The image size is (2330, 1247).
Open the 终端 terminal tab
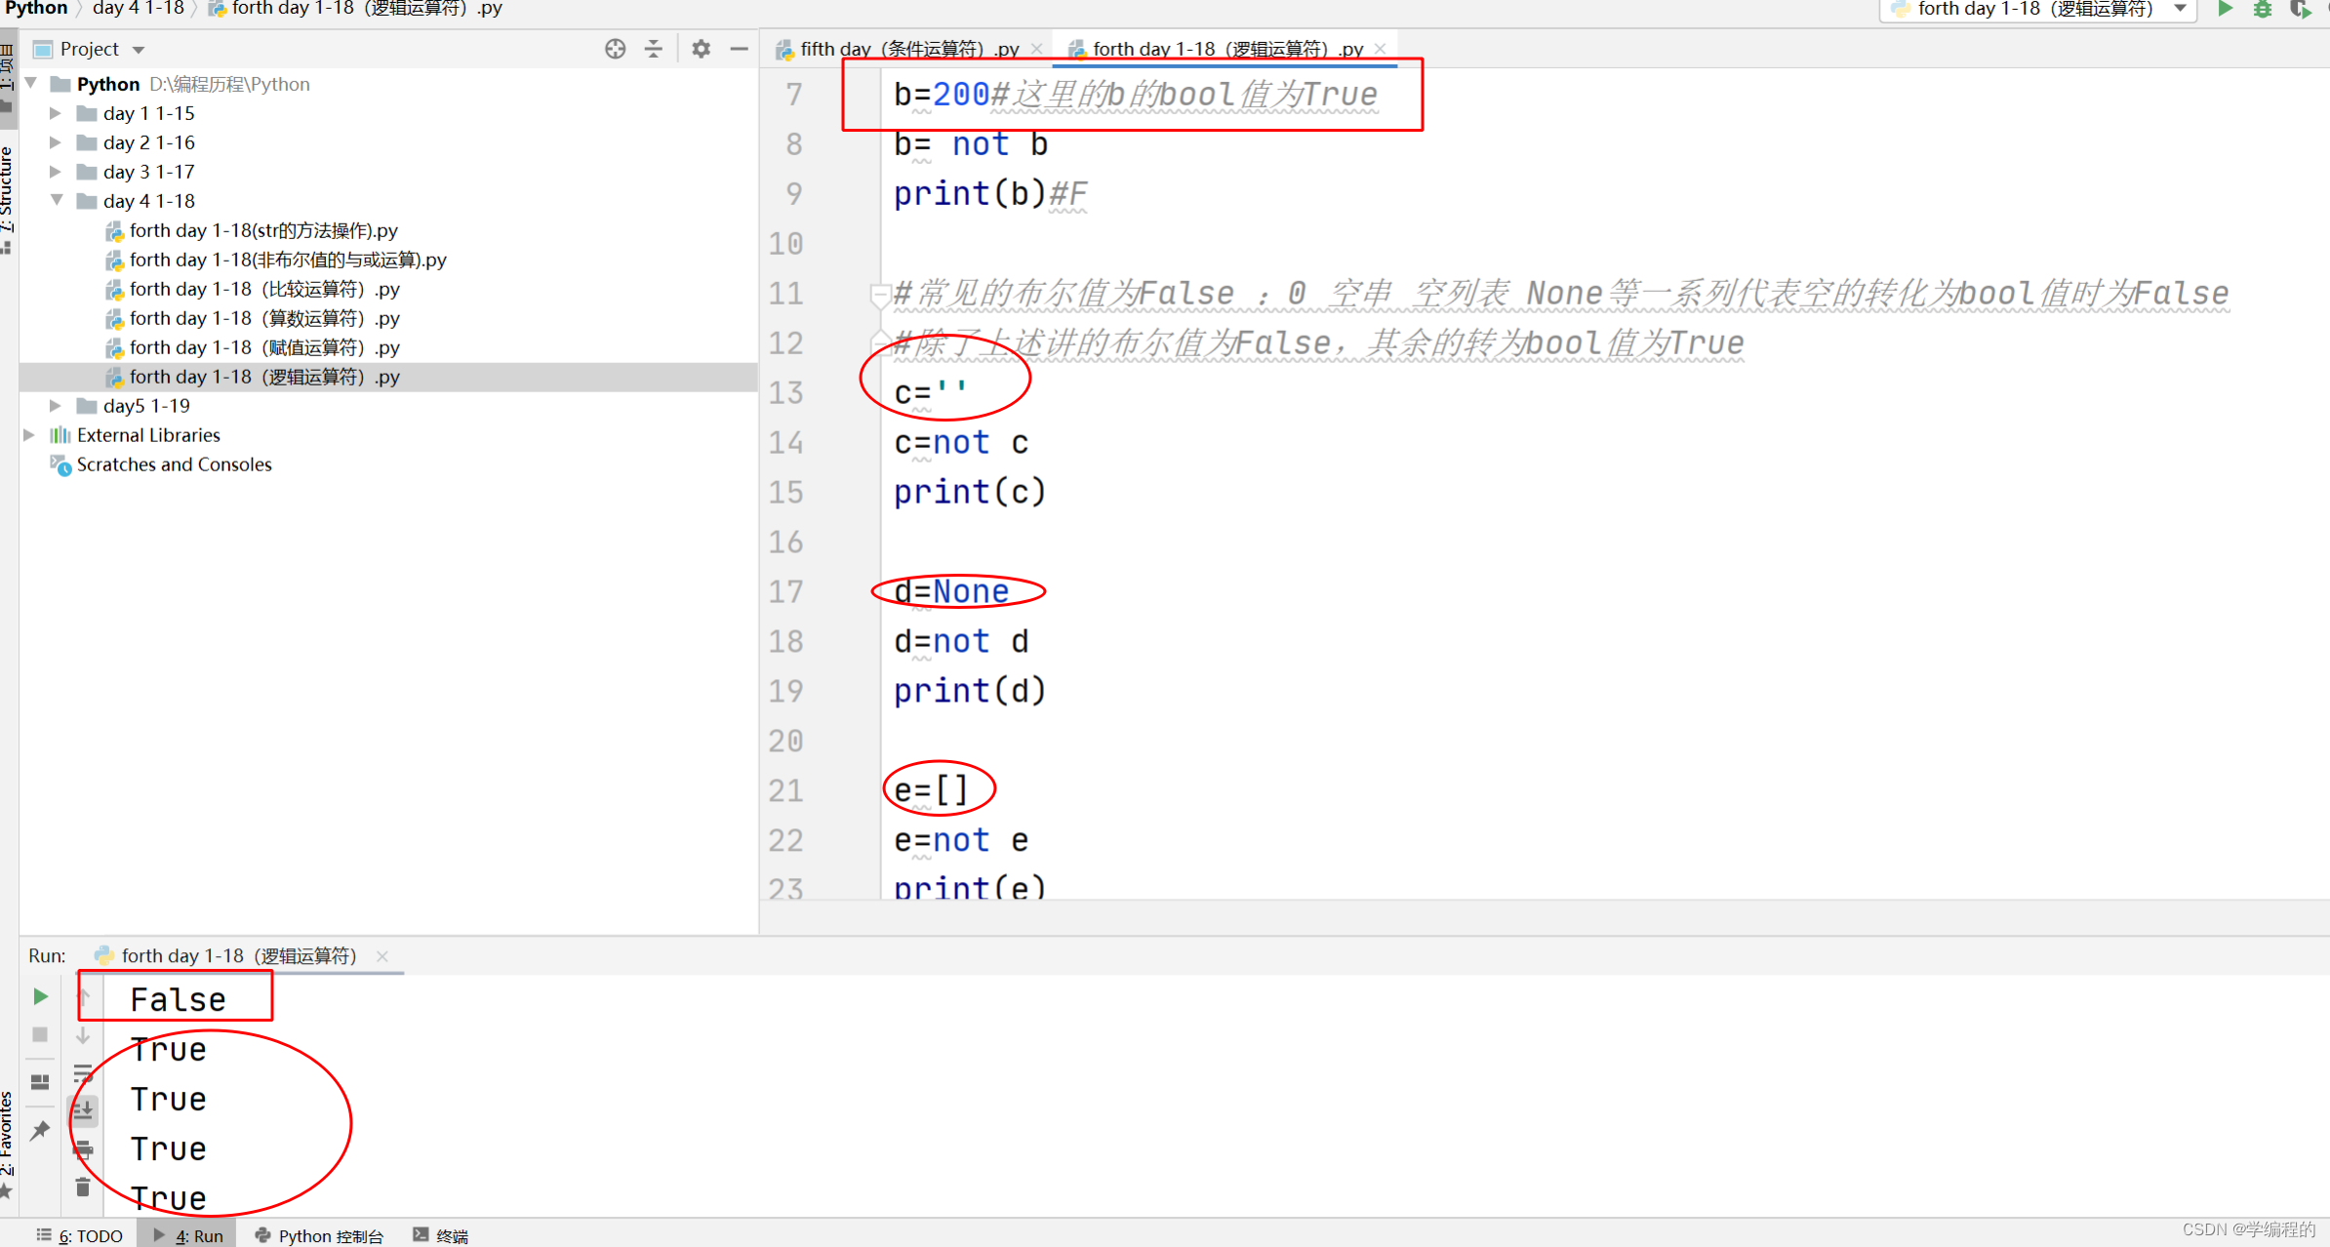click(x=440, y=1235)
